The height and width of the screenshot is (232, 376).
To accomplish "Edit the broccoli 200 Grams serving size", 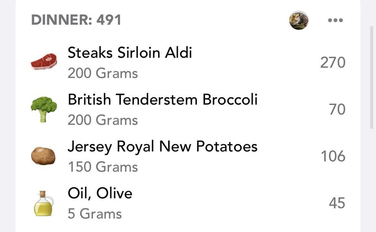I will pos(103,120).
